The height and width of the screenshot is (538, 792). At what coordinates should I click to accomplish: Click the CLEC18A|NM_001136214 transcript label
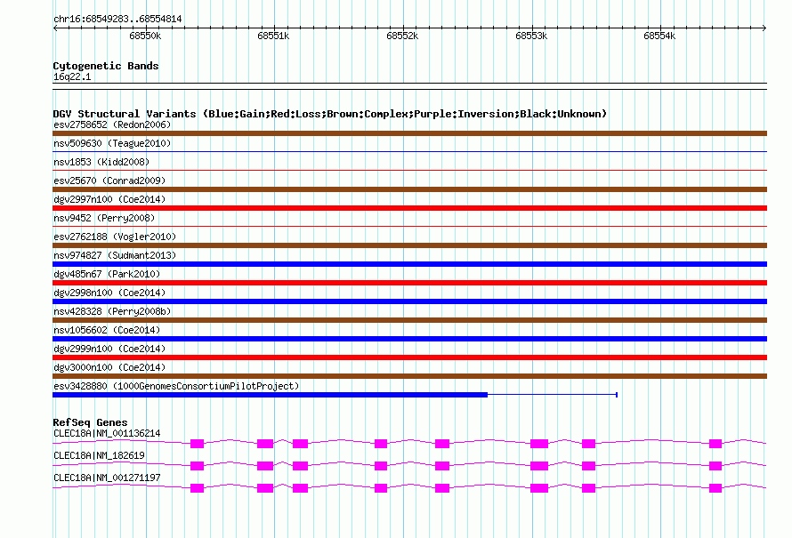pyautogui.click(x=107, y=434)
